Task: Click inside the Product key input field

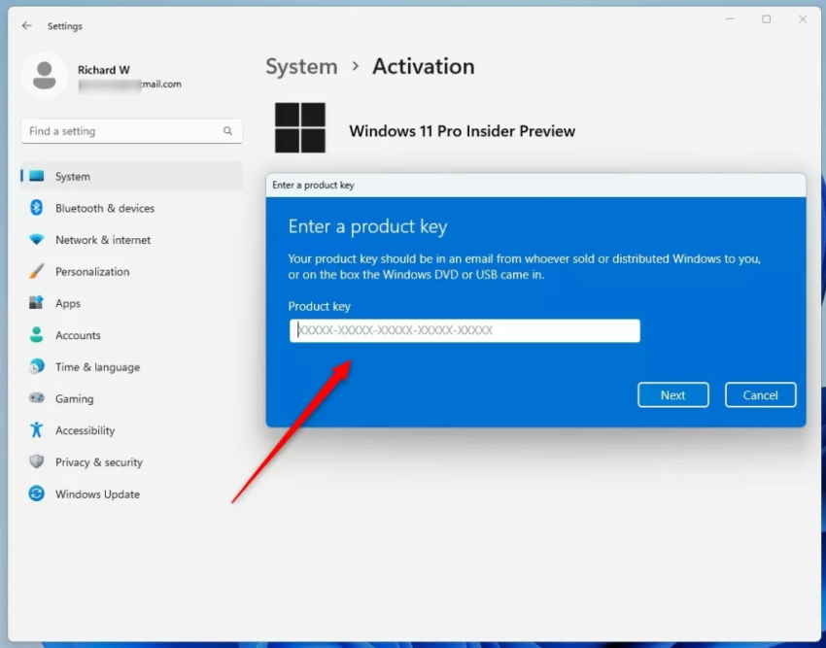Action: 464,330
